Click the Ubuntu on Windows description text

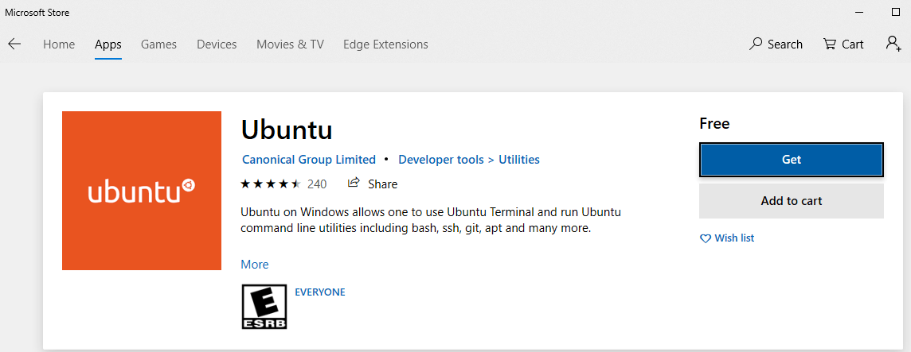coord(431,220)
